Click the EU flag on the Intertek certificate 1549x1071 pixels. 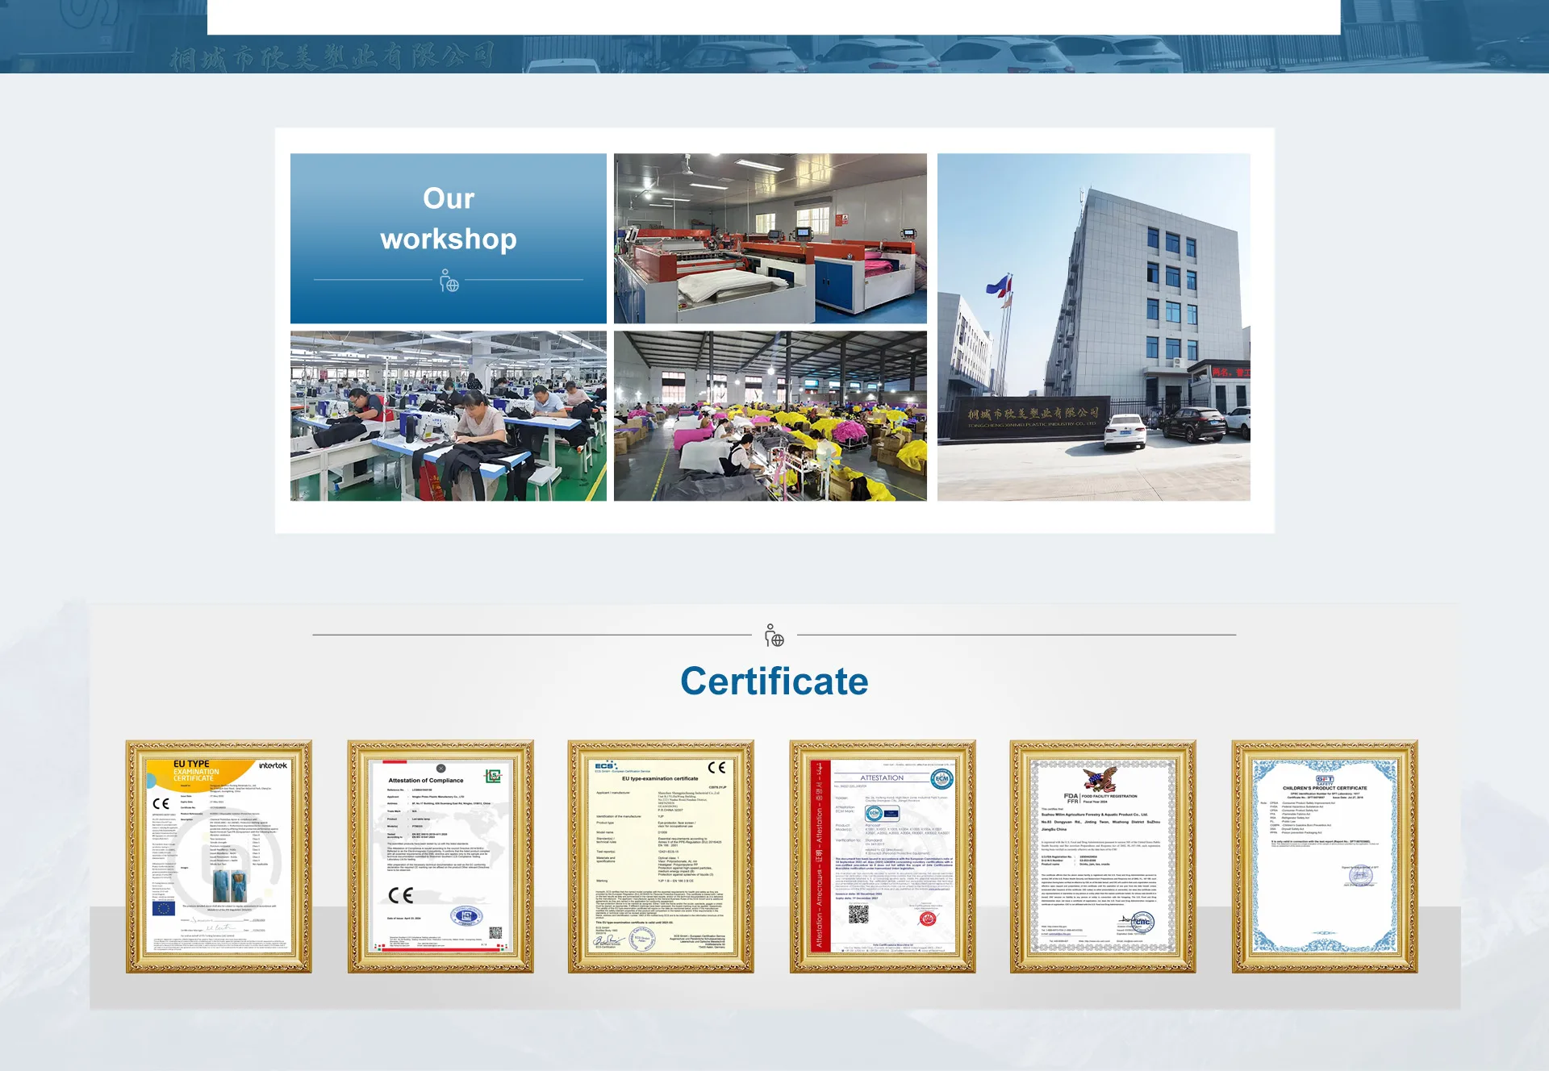[164, 908]
